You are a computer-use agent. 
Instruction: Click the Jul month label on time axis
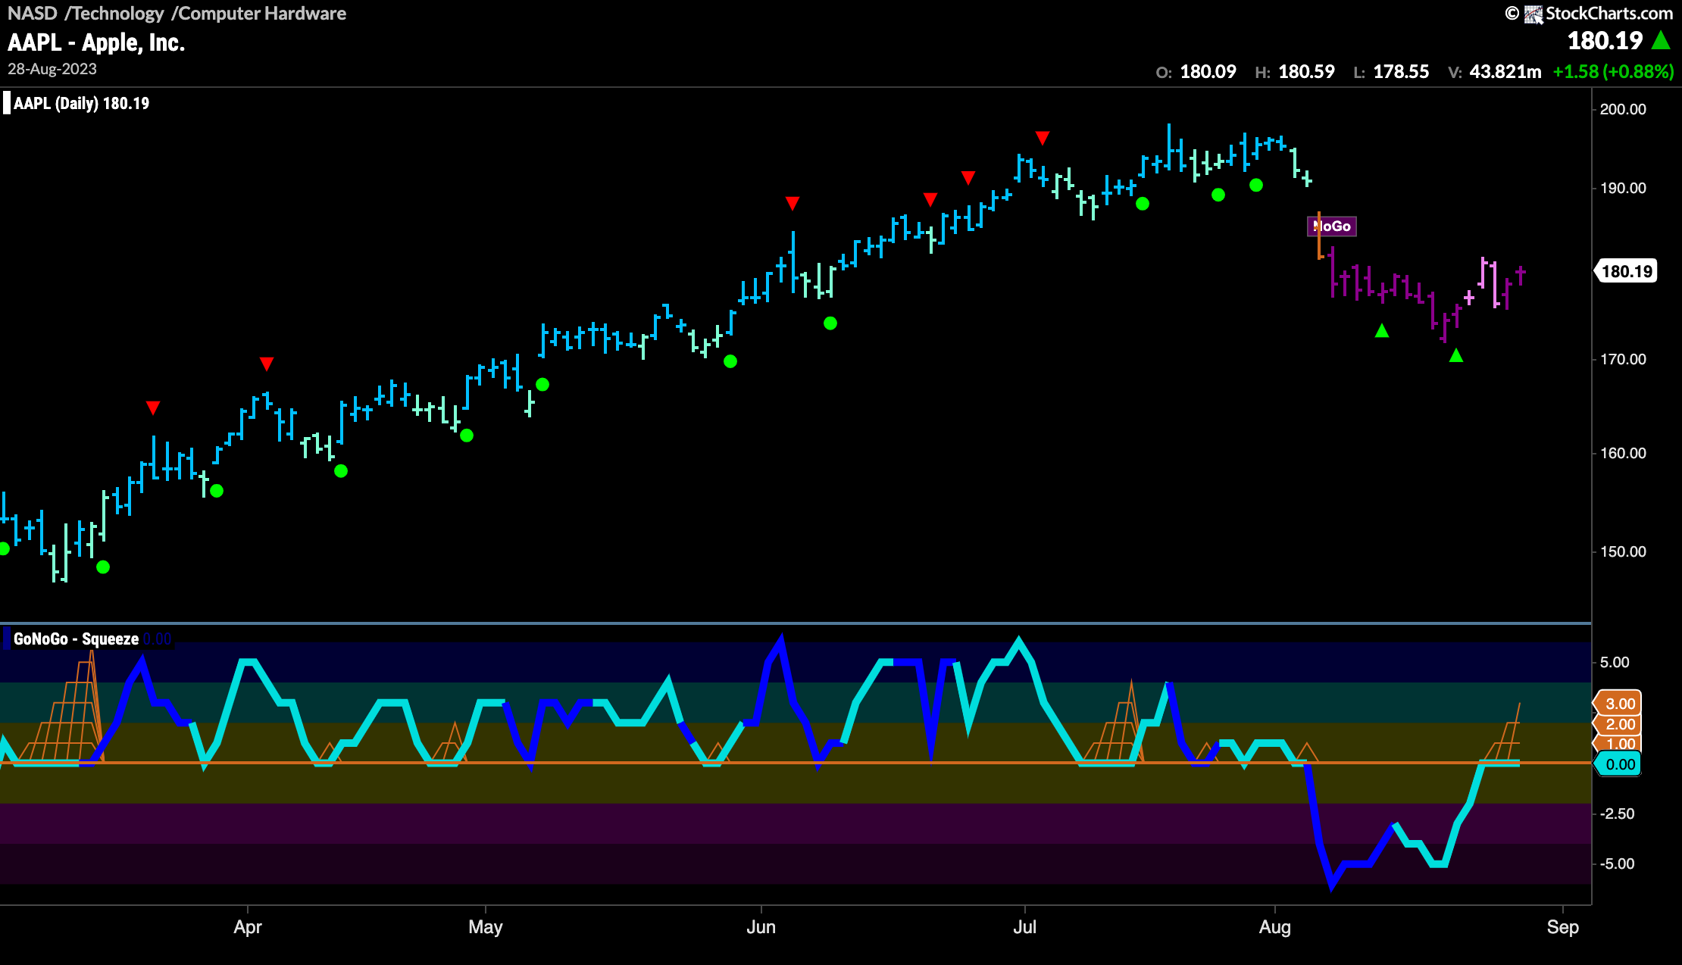(x=1025, y=927)
